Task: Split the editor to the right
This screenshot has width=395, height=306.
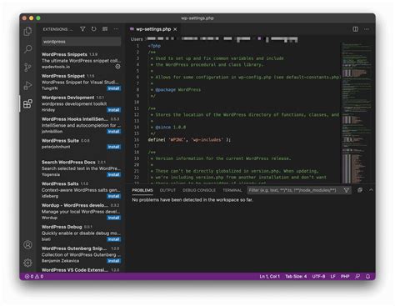Action: 355,29
